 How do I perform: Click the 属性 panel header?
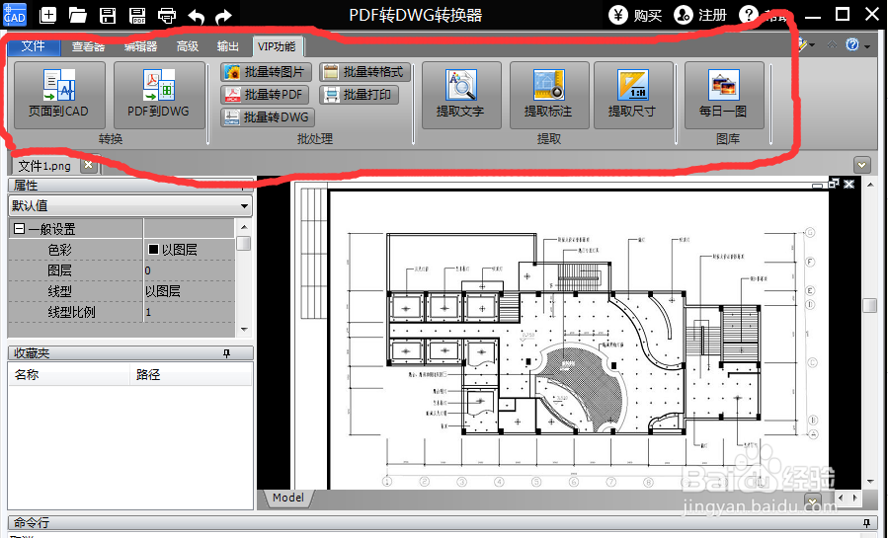click(x=130, y=185)
